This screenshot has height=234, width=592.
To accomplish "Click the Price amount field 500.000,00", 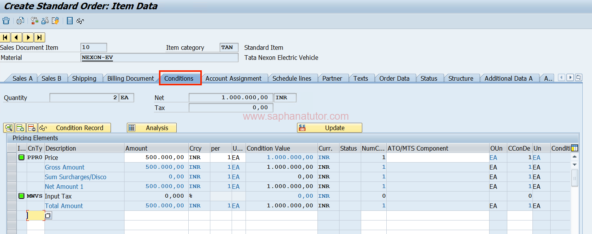I will (x=156, y=158).
